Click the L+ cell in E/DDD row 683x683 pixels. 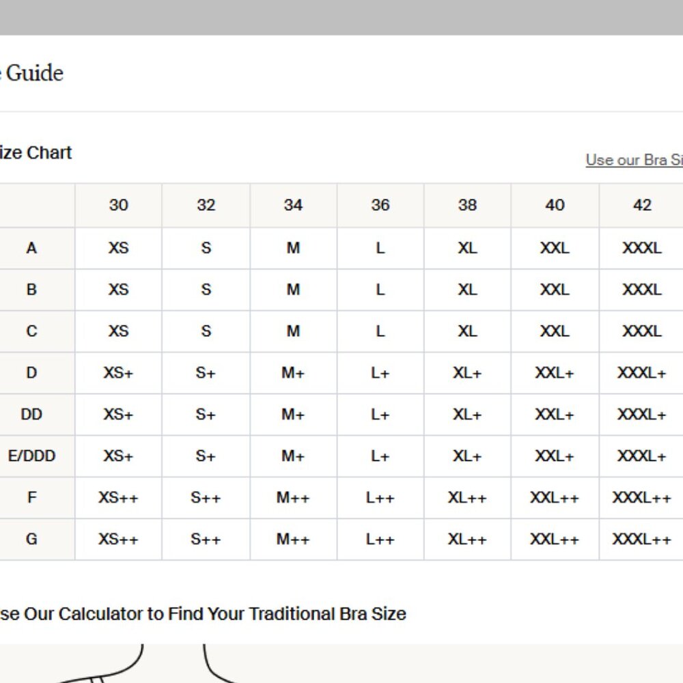(x=380, y=456)
